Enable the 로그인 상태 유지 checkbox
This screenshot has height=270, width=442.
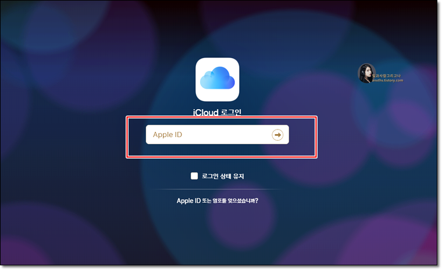pos(194,176)
